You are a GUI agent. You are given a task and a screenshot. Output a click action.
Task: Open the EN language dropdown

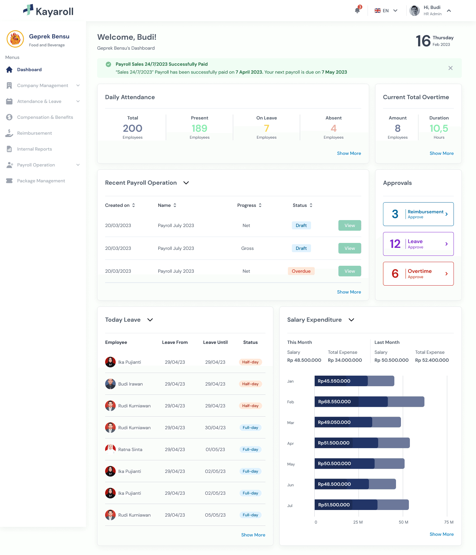click(x=386, y=11)
